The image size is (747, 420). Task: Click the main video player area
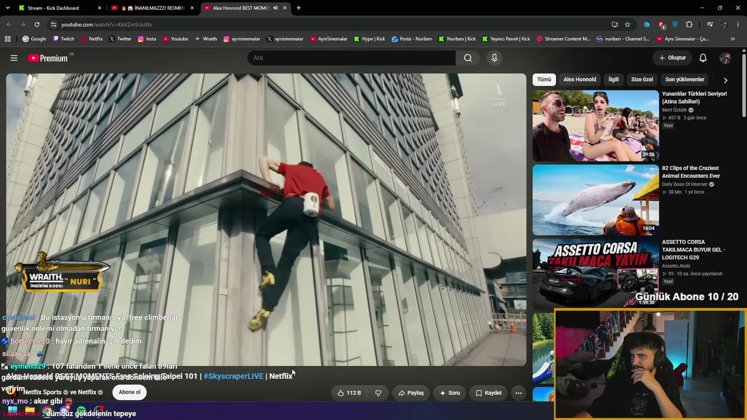pos(266,219)
